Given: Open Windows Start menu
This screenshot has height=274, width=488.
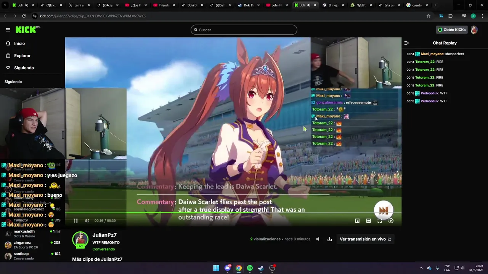Looking at the screenshot, I should click(x=216, y=268).
